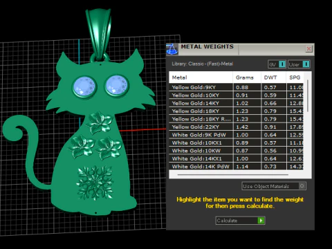Select the cat's right gemstone eye
The height and width of the screenshot is (249, 332).
(x=117, y=85)
